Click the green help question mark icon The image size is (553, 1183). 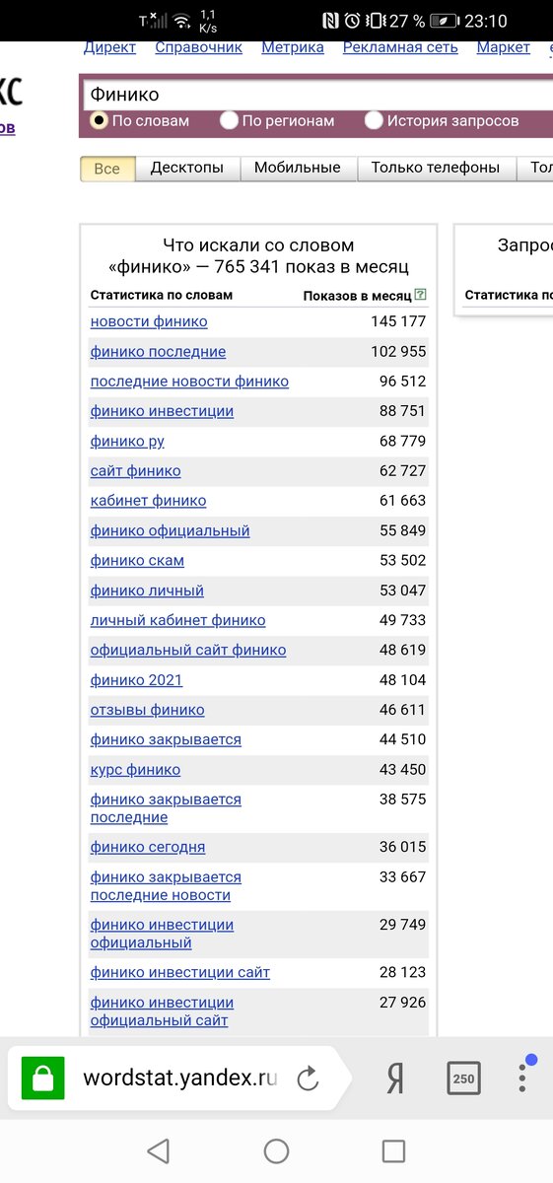(x=421, y=294)
